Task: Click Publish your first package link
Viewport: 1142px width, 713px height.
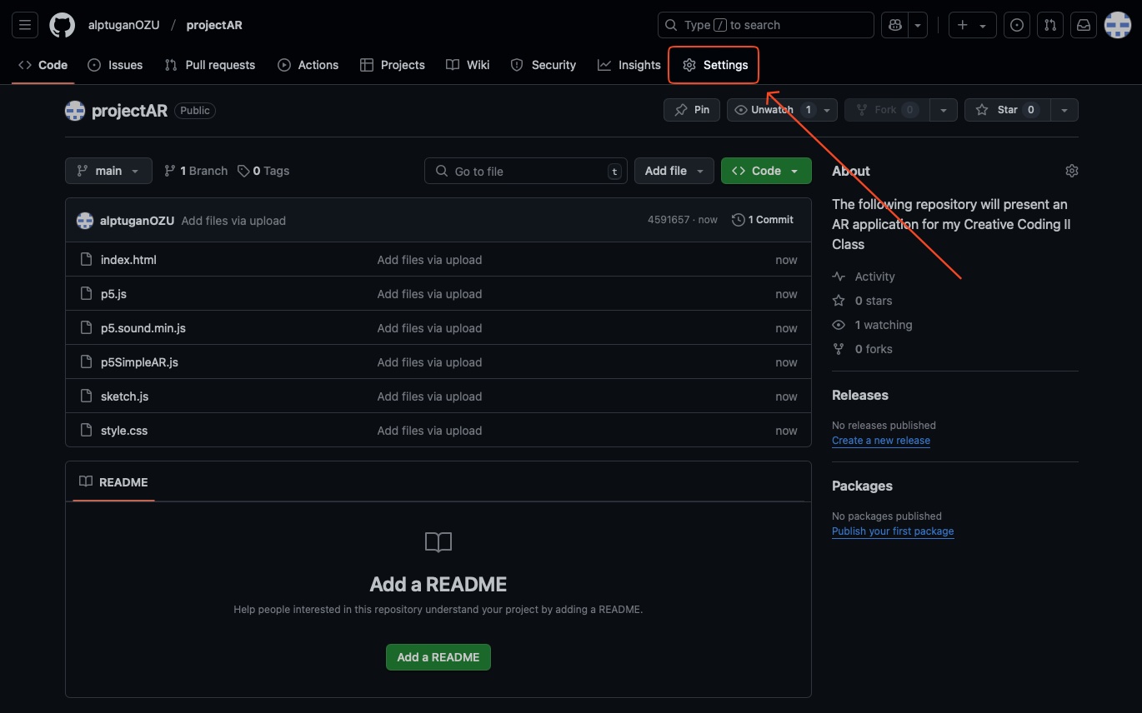Action: [x=893, y=531]
